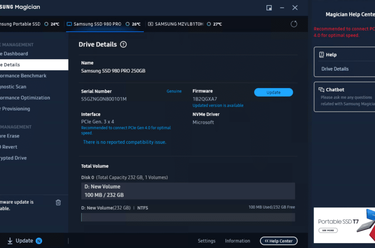The image size is (375, 248).
Task: Open Performance Optimization in the sidebar
Action: click(25, 98)
